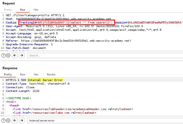Screen dimensions: 183x124
Task: Switch Request view to Hex tab
Action: click(36, 10)
